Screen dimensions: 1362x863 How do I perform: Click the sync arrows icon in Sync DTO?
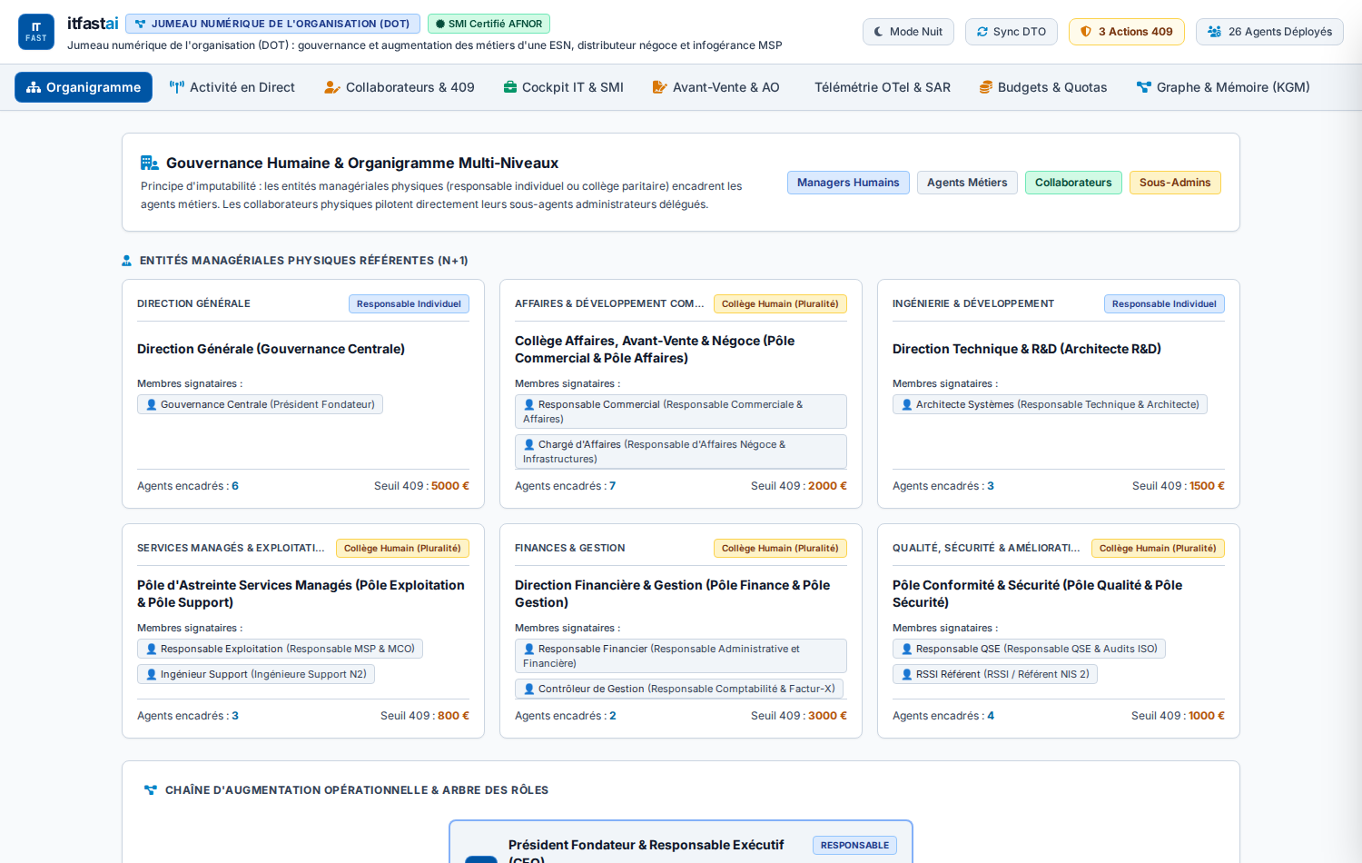[982, 32]
